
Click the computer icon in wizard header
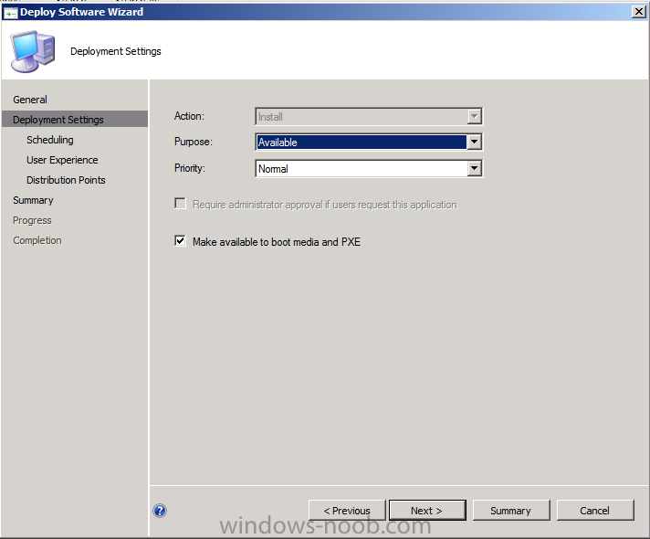click(x=31, y=51)
